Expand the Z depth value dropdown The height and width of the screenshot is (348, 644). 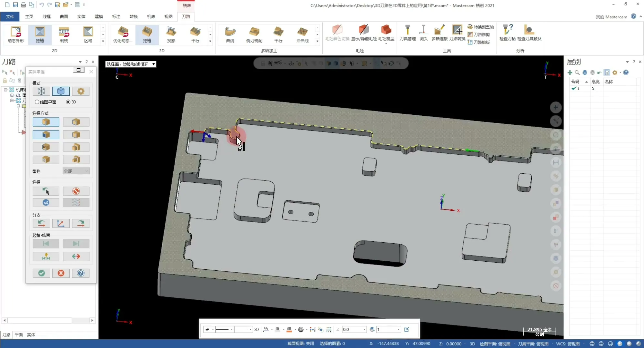(364, 329)
